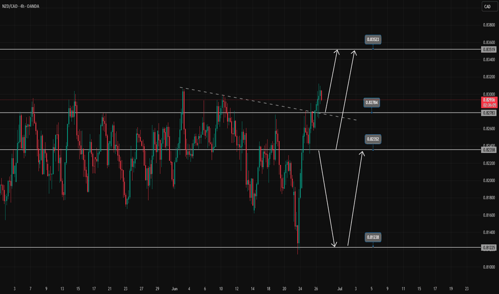Image resolution: width=499 pixels, height=294 pixels.
Task: Click the 0.83000 price axis value
Action: 489,94
